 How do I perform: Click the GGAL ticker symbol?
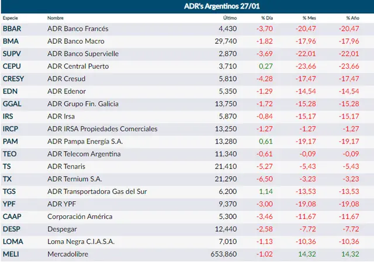pyautogui.click(x=12, y=104)
